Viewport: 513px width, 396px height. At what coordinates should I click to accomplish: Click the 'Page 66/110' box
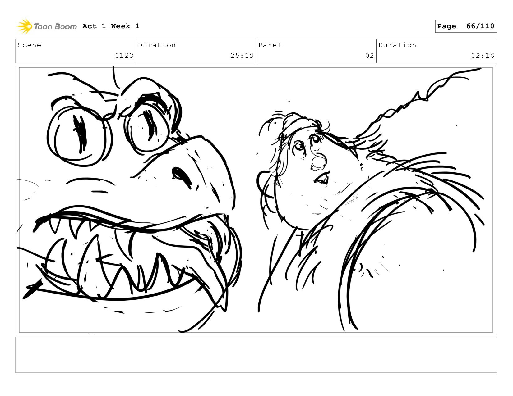pos(466,26)
